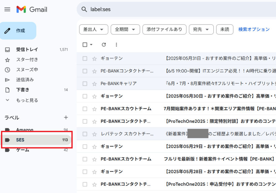The image size is (276, 193).
Task: Open the 全期間 date filter dropdown
Action: click(x=125, y=29)
